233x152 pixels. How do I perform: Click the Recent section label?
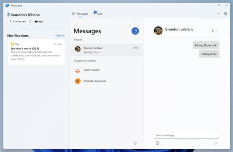coord(78,40)
